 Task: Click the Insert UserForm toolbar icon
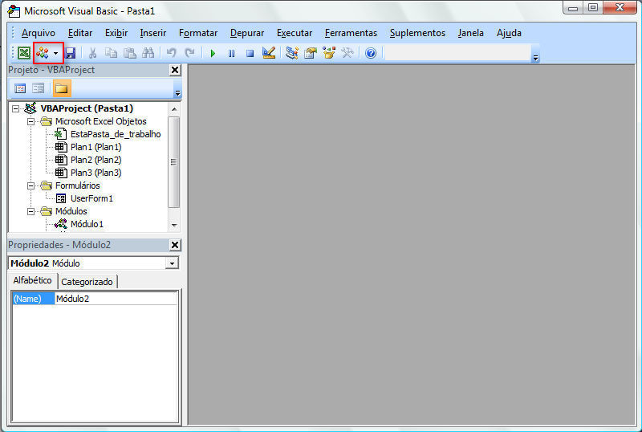click(43, 53)
